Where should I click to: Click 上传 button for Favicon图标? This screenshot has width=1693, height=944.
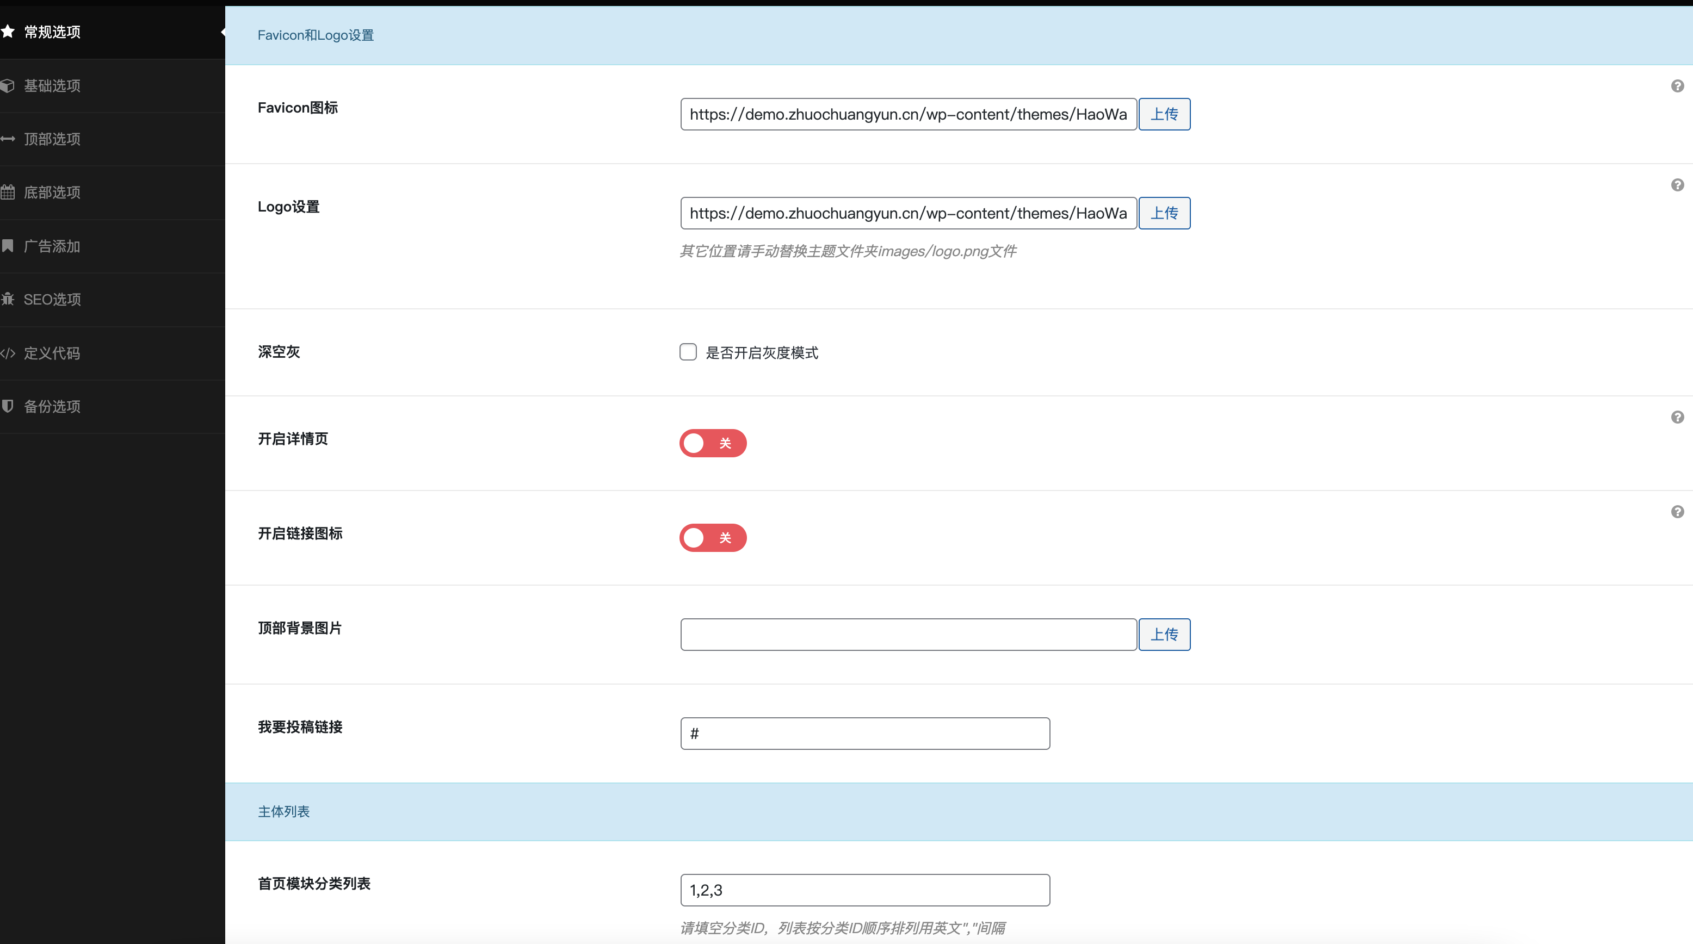coord(1164,114)
